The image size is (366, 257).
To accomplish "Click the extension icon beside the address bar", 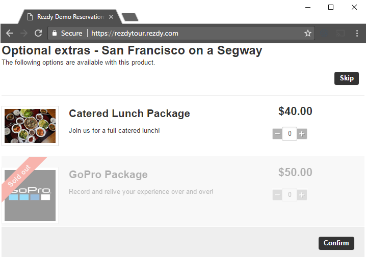I will 324,33.
